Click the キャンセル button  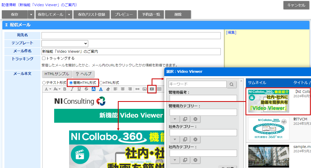click(296, 5)
